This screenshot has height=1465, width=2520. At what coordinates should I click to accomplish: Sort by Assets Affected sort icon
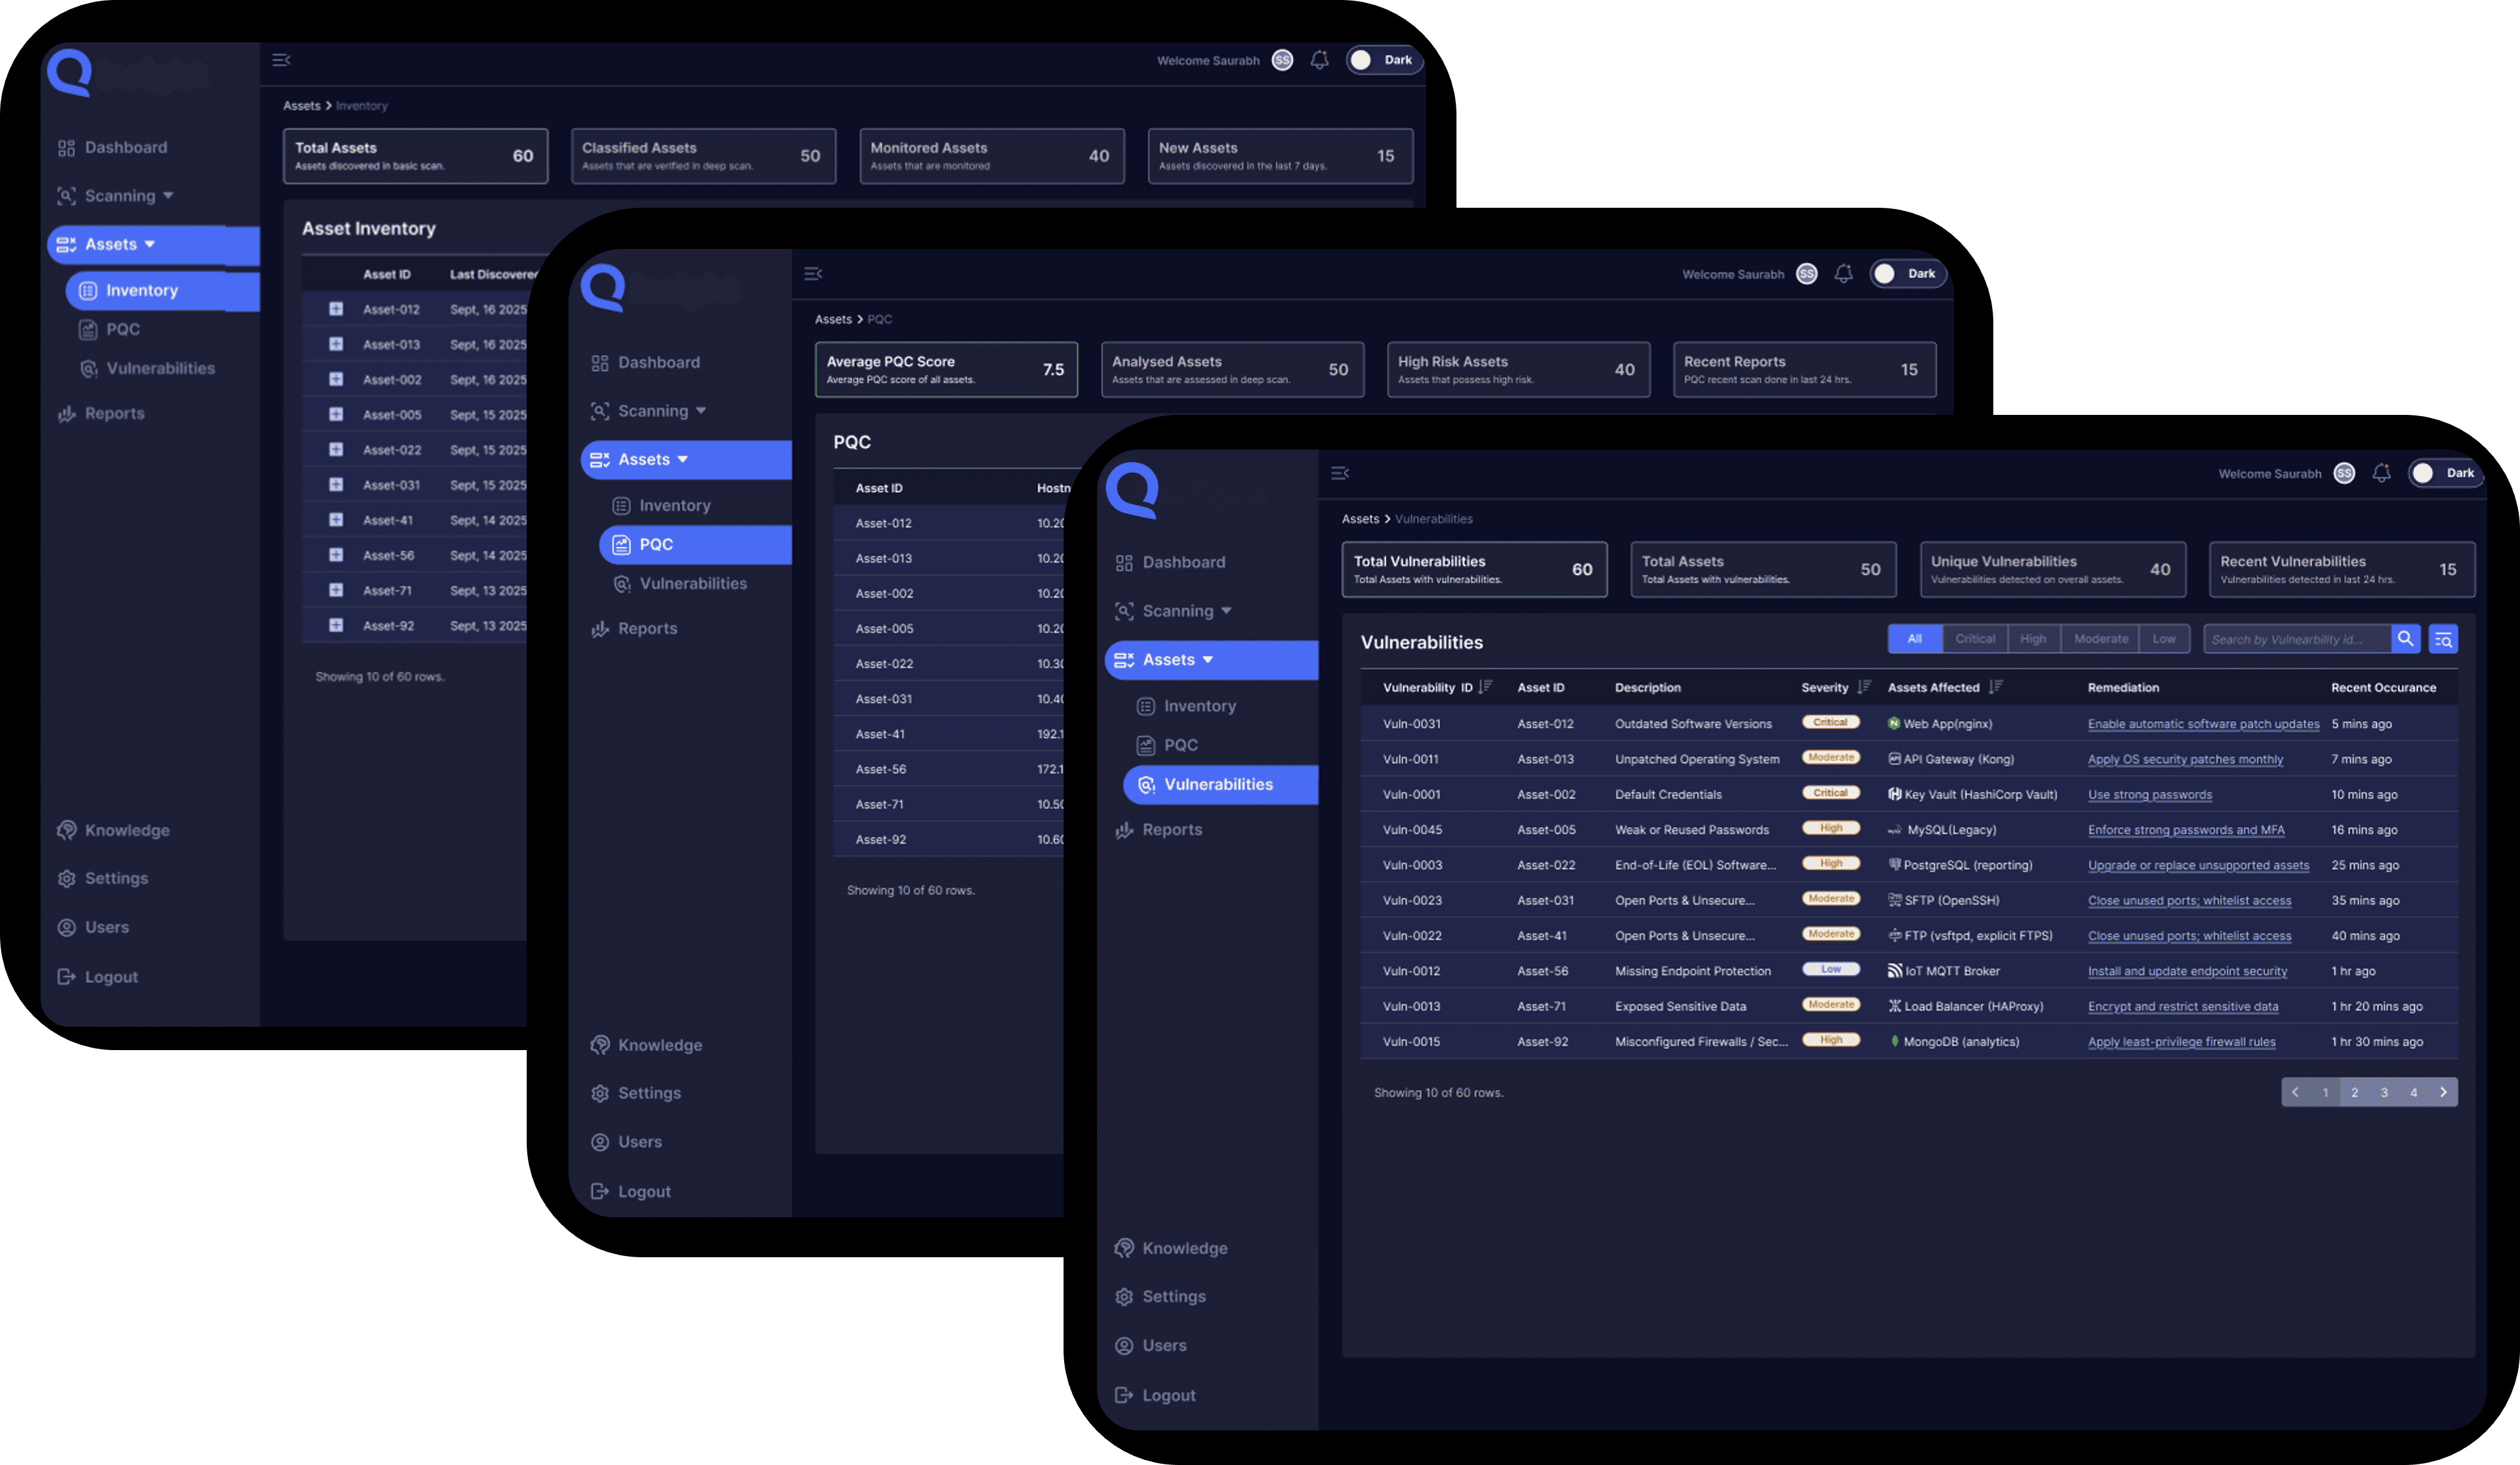pyautogui.click(x=1995, y=687)
